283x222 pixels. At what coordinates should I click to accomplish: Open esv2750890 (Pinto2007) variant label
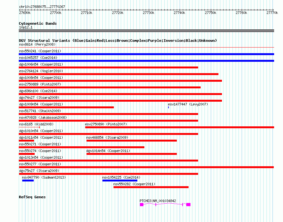pyautogui.click(x=106, y=124)
